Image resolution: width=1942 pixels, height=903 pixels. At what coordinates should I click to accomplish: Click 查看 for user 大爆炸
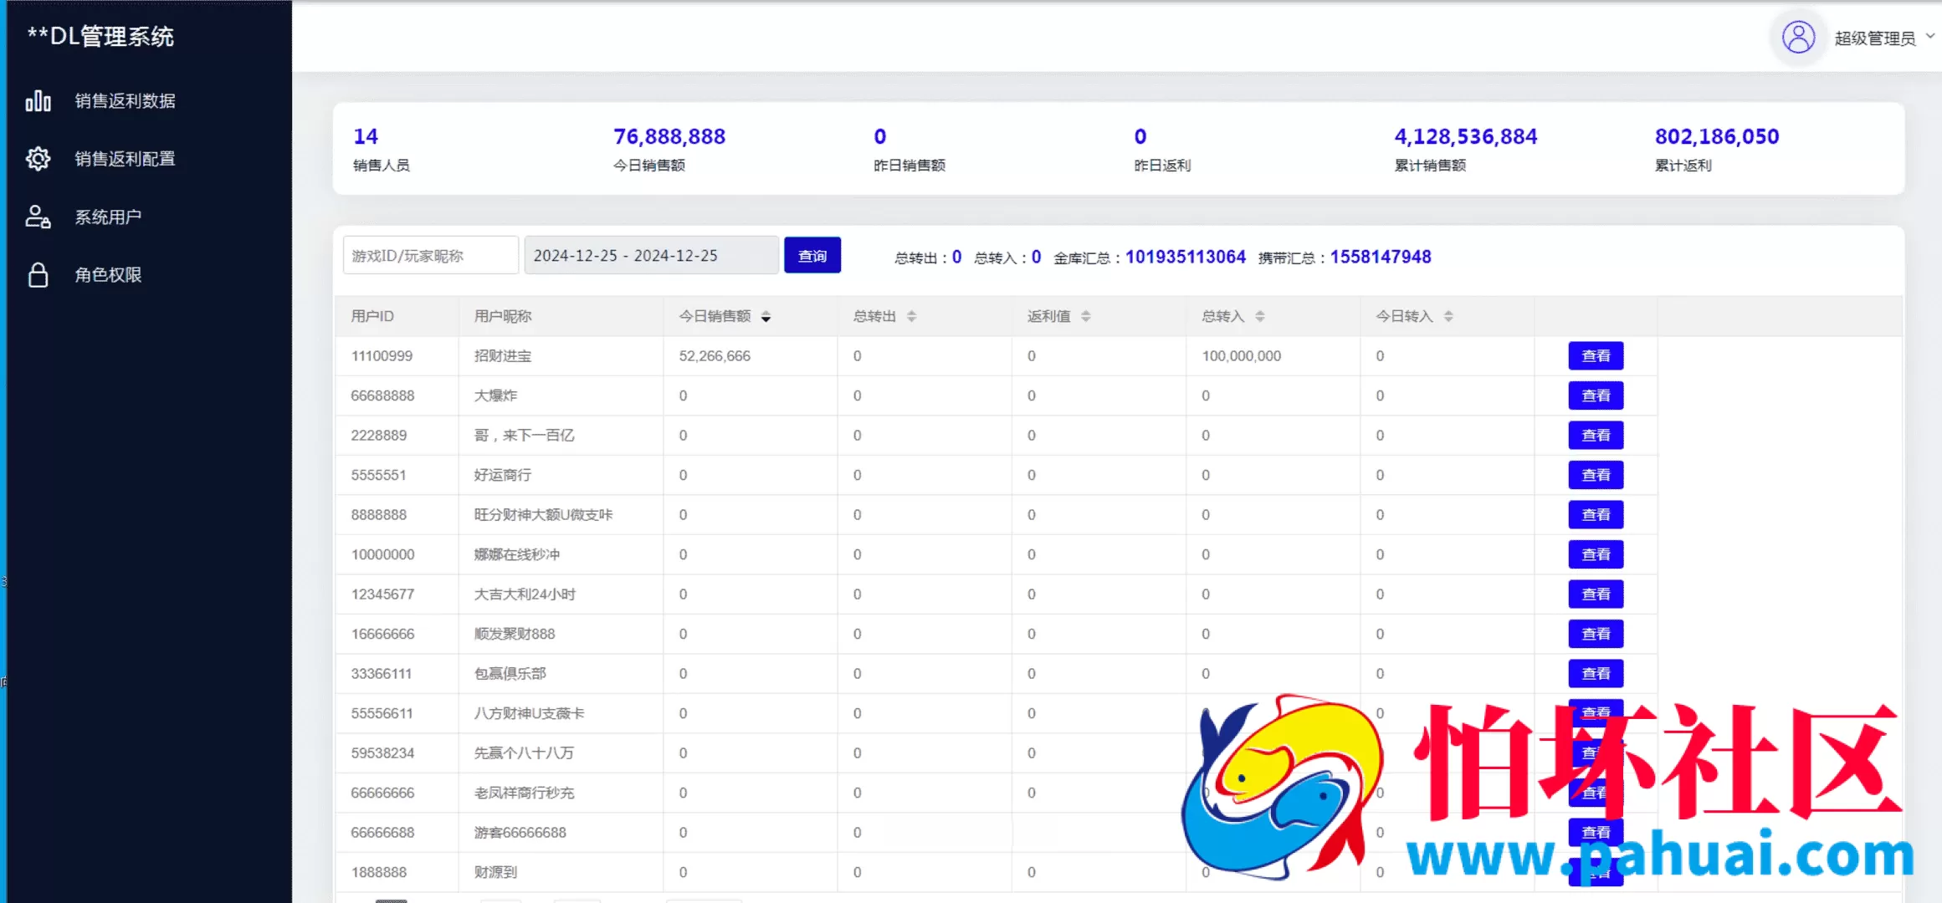(1596, 395)
